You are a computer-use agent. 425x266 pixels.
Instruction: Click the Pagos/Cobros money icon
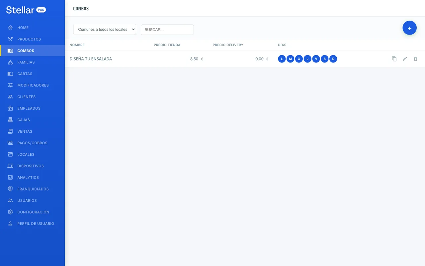[x=10, y=143]
